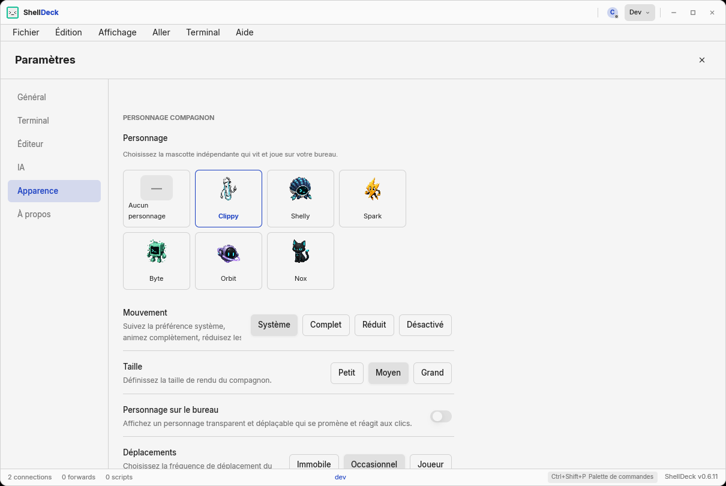Image resolution: width=726 pixels, height=486 pixels.
Task: Click the user avatar C icon
Action: 612,13
